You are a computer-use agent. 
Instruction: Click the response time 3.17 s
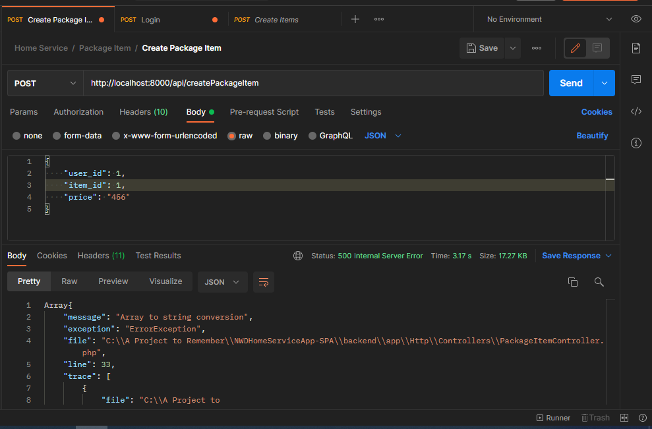click(461, 256)
